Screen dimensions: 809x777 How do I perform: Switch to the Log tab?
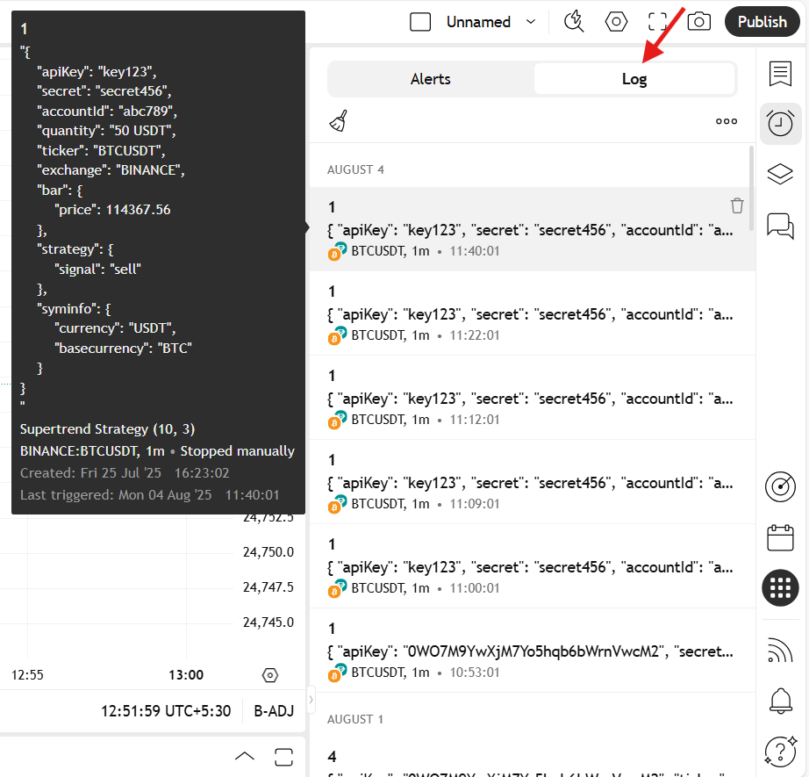(634, 79)
